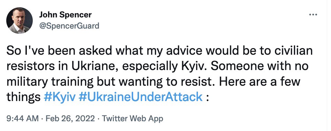Click "Someone with no" in the tweet
The height and width of the screenshot is (131, 331).
260,66
